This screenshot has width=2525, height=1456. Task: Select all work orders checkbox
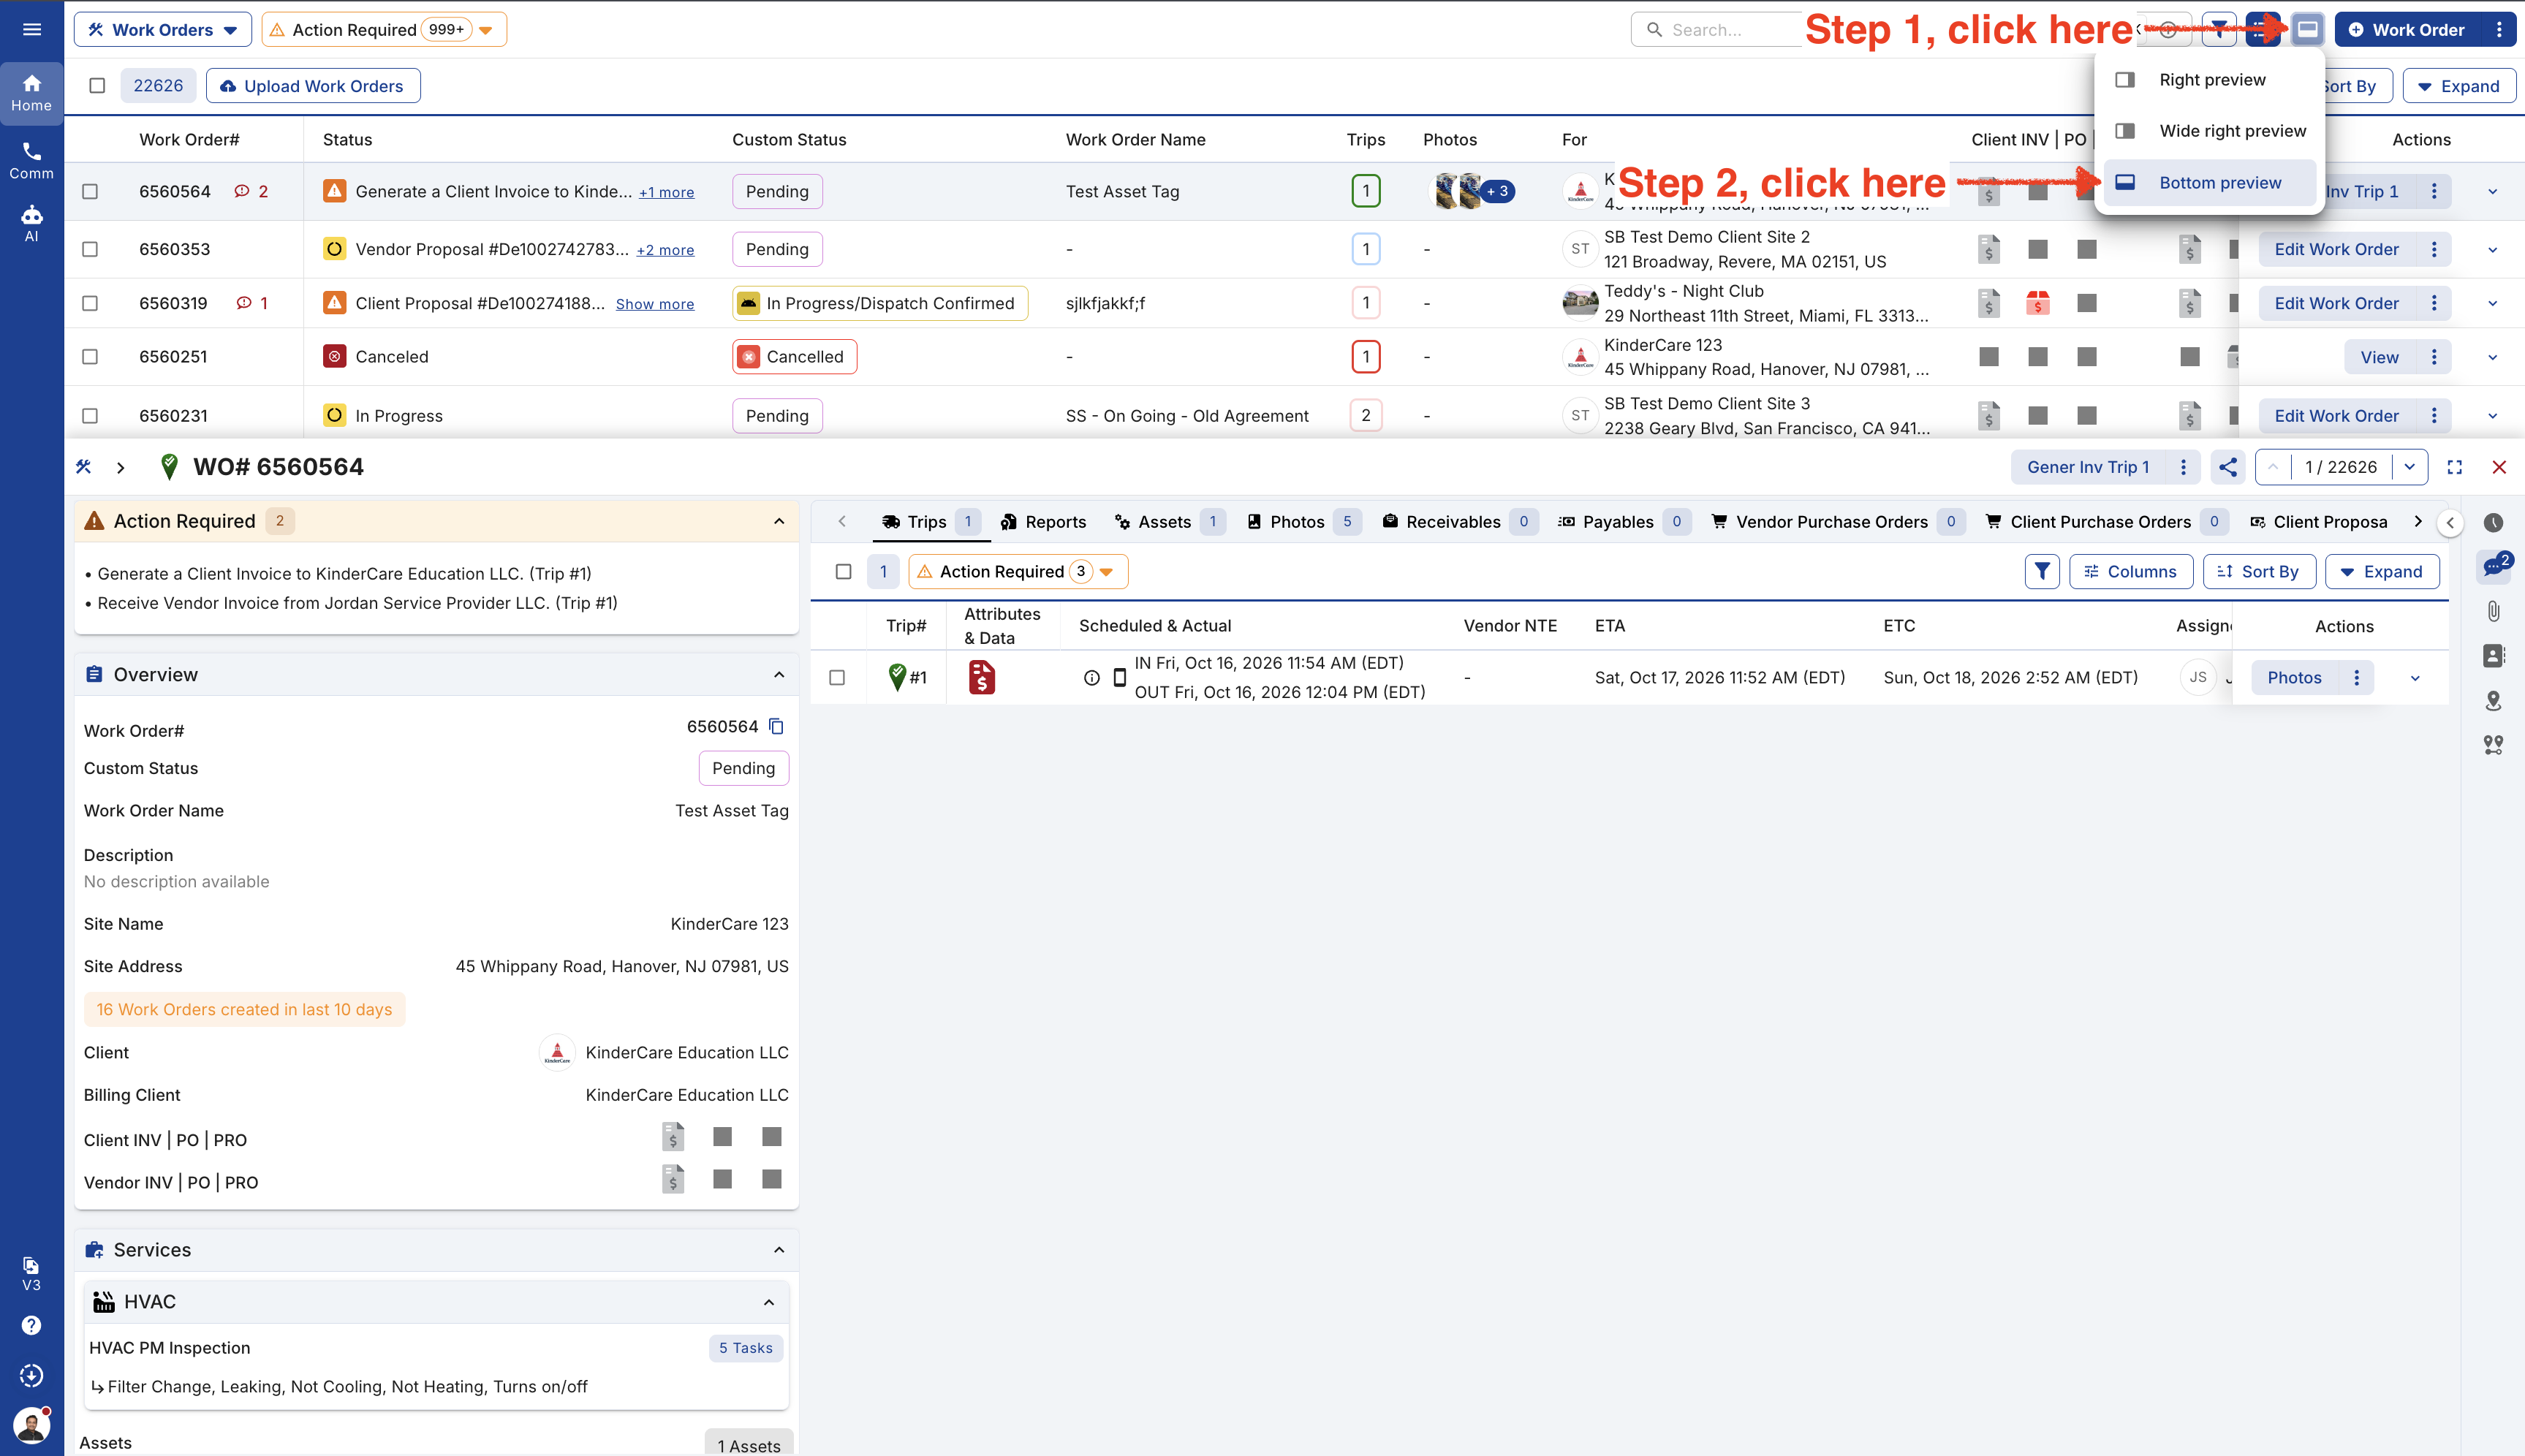pyautogui.click(x=97, y=86)
